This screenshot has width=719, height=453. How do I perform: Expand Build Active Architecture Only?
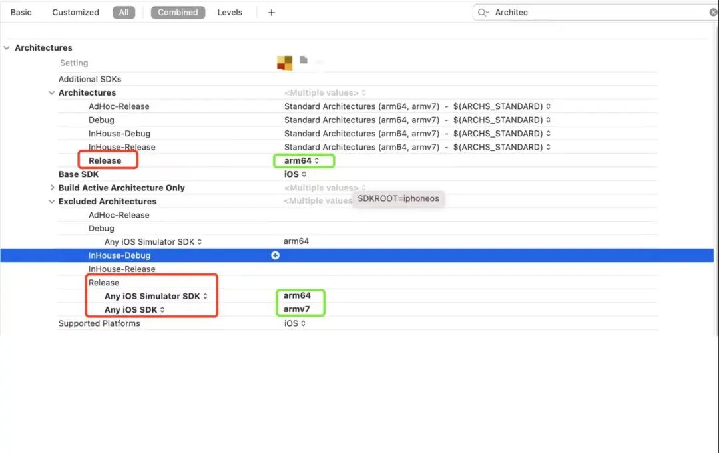[52, 188]
